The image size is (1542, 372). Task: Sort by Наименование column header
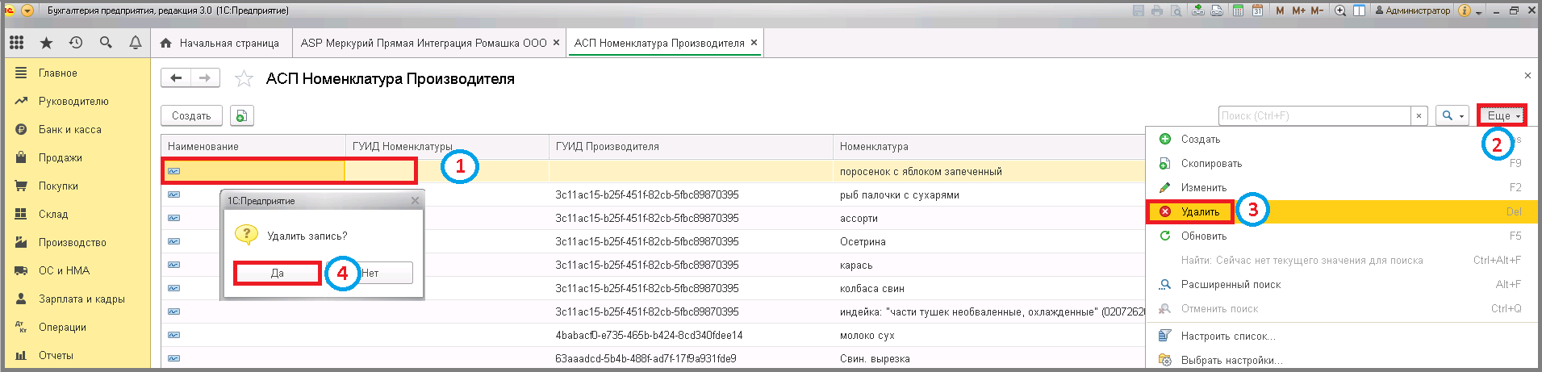click(x=253, y=146)
